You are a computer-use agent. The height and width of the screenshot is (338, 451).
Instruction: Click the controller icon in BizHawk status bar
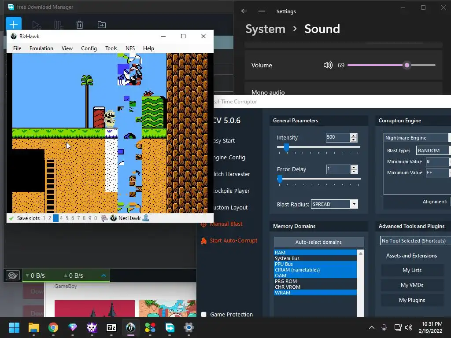point(104,218)
